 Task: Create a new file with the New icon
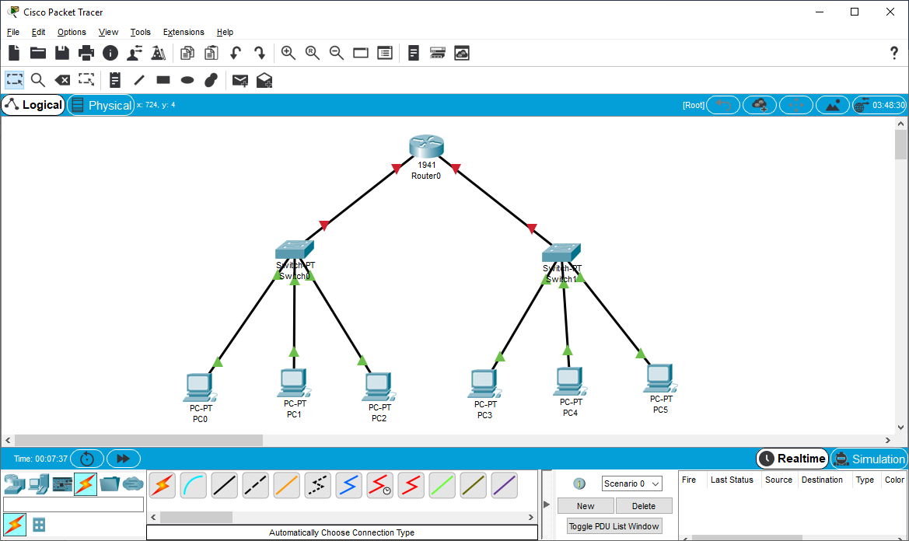point(14,54)
